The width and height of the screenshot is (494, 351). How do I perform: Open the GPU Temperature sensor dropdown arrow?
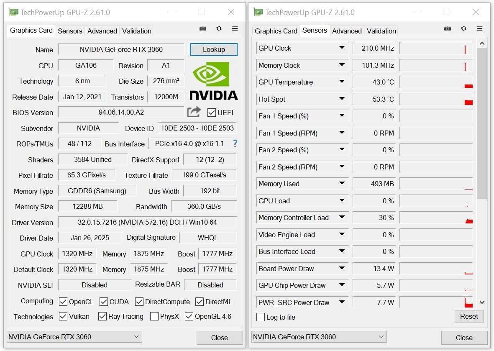[x=342, y=82]
